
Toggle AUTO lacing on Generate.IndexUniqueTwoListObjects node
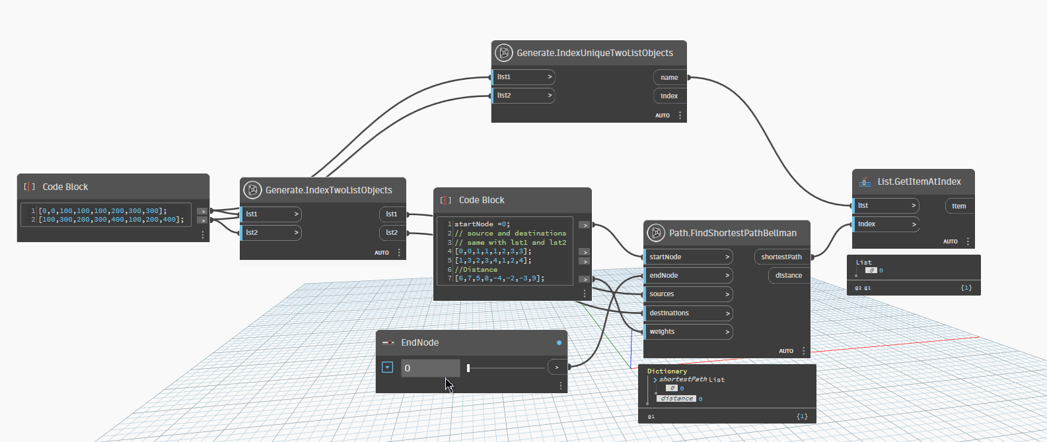coord(662,115)
